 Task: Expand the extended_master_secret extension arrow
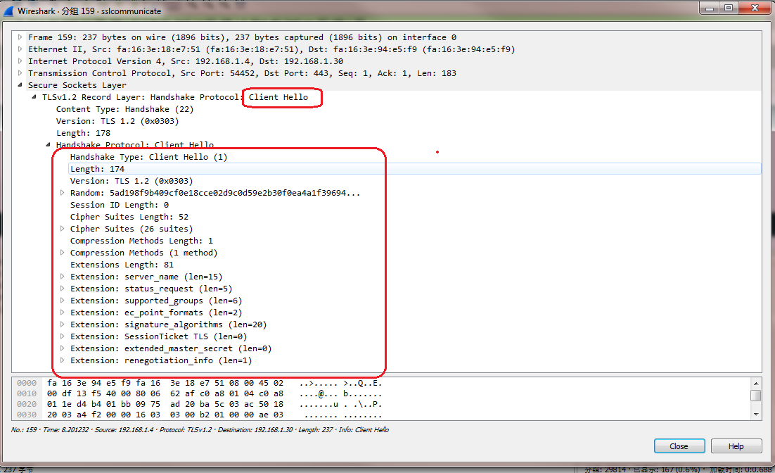[x=62, y=348]
